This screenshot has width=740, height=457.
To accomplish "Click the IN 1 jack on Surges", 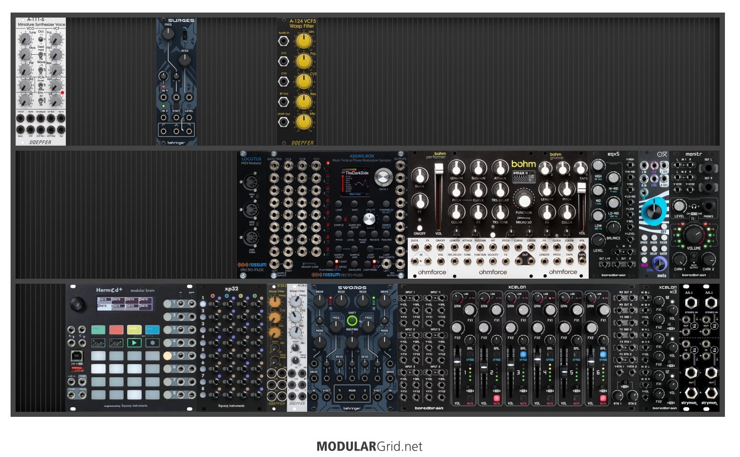I will 164,97.
